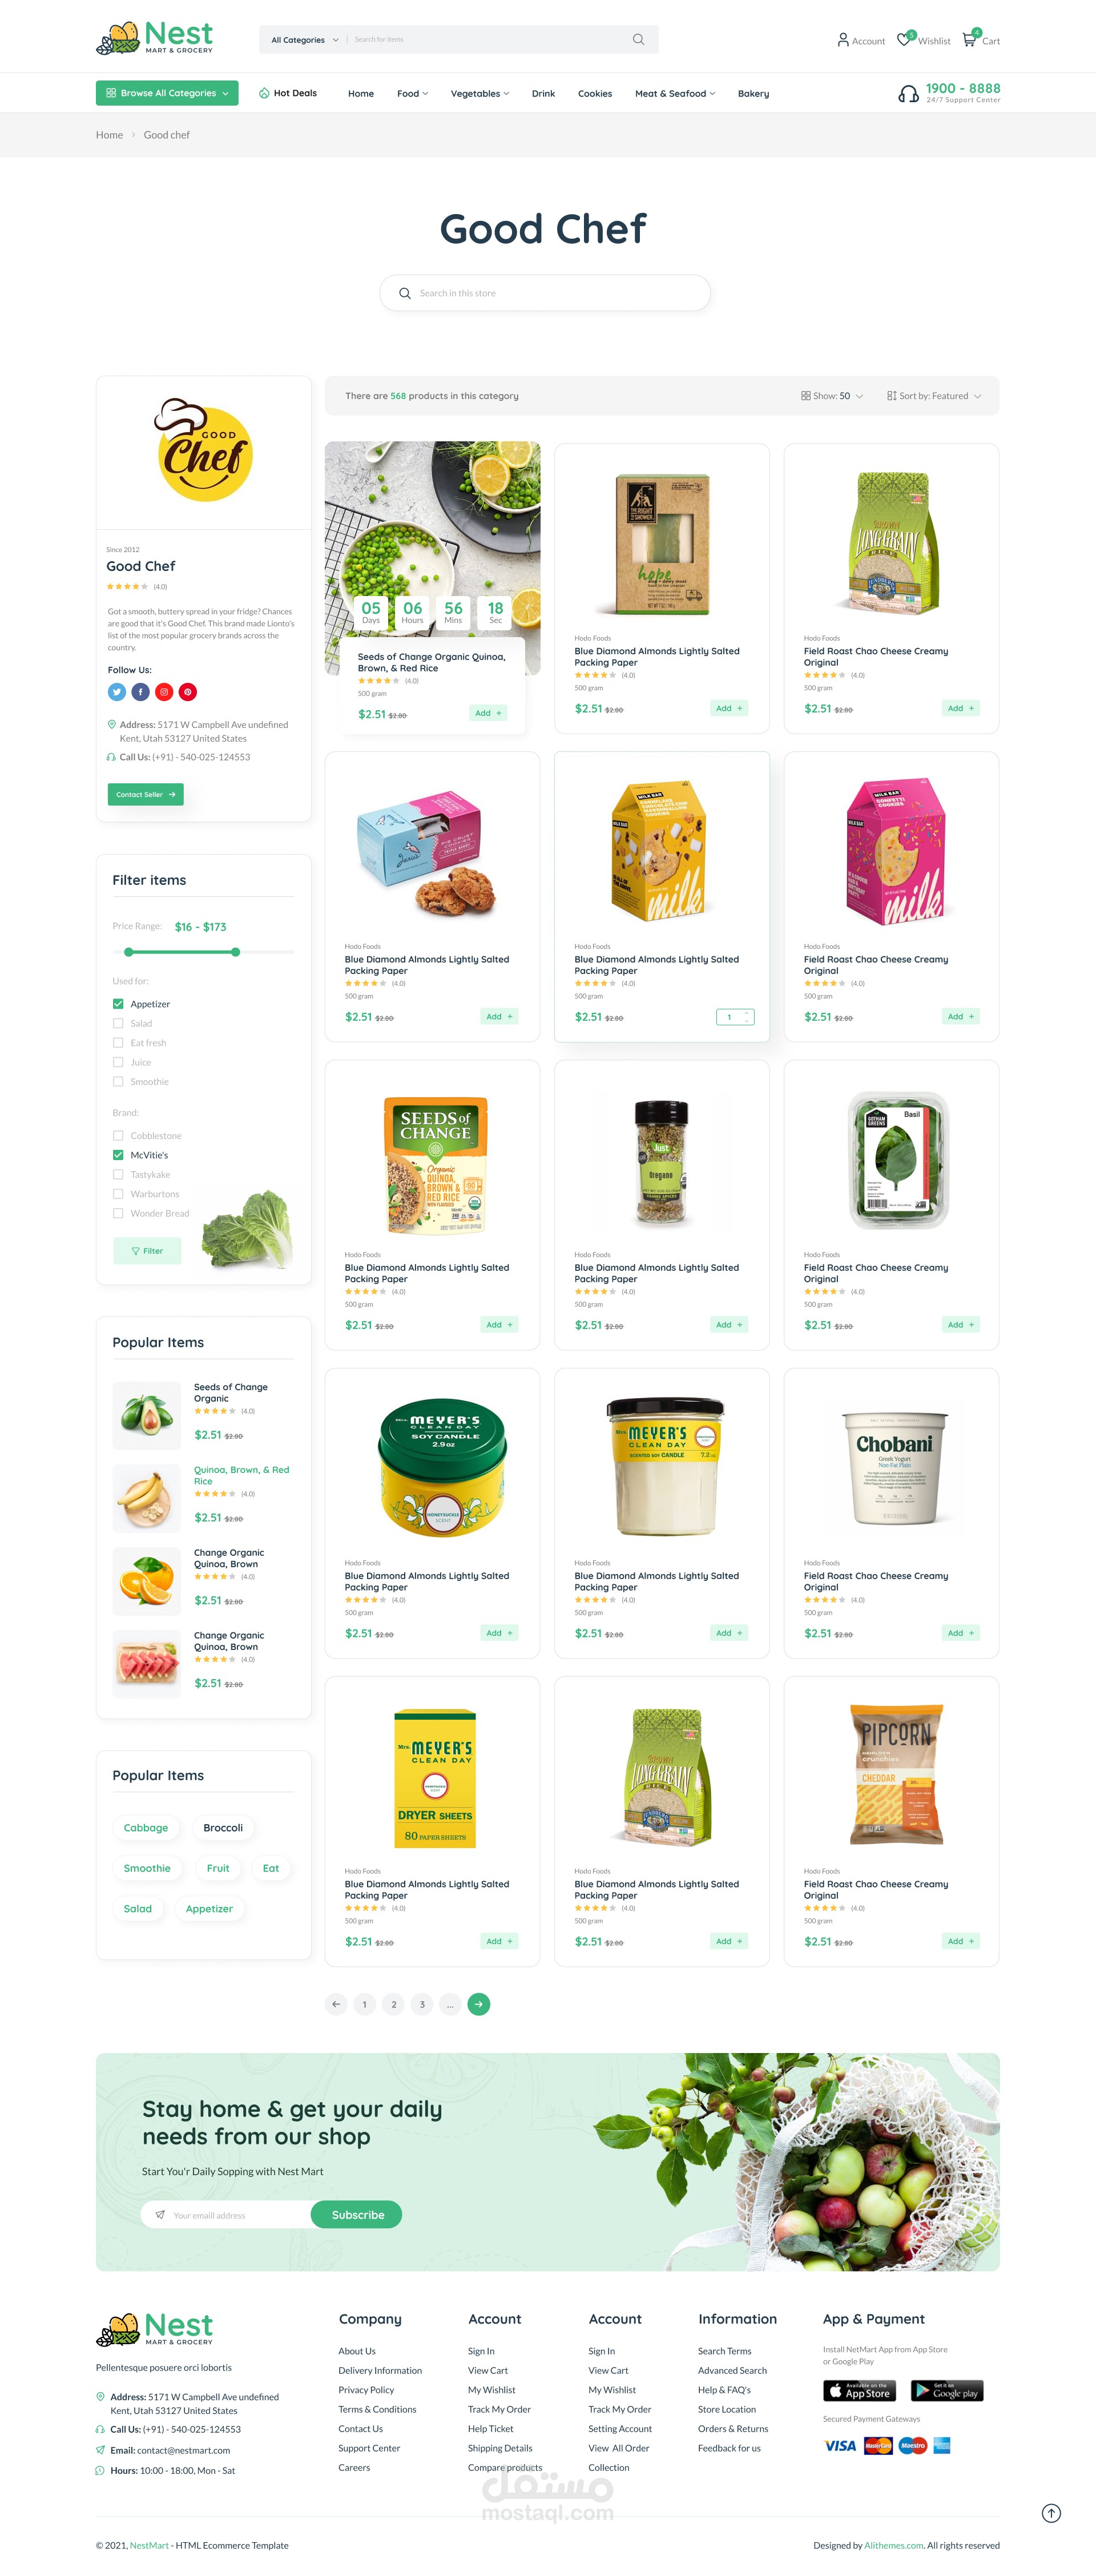Viewport: 1096px width, 2576px height.
Task: Open the Vegetables menu item
Action: [x=480, y=94]
